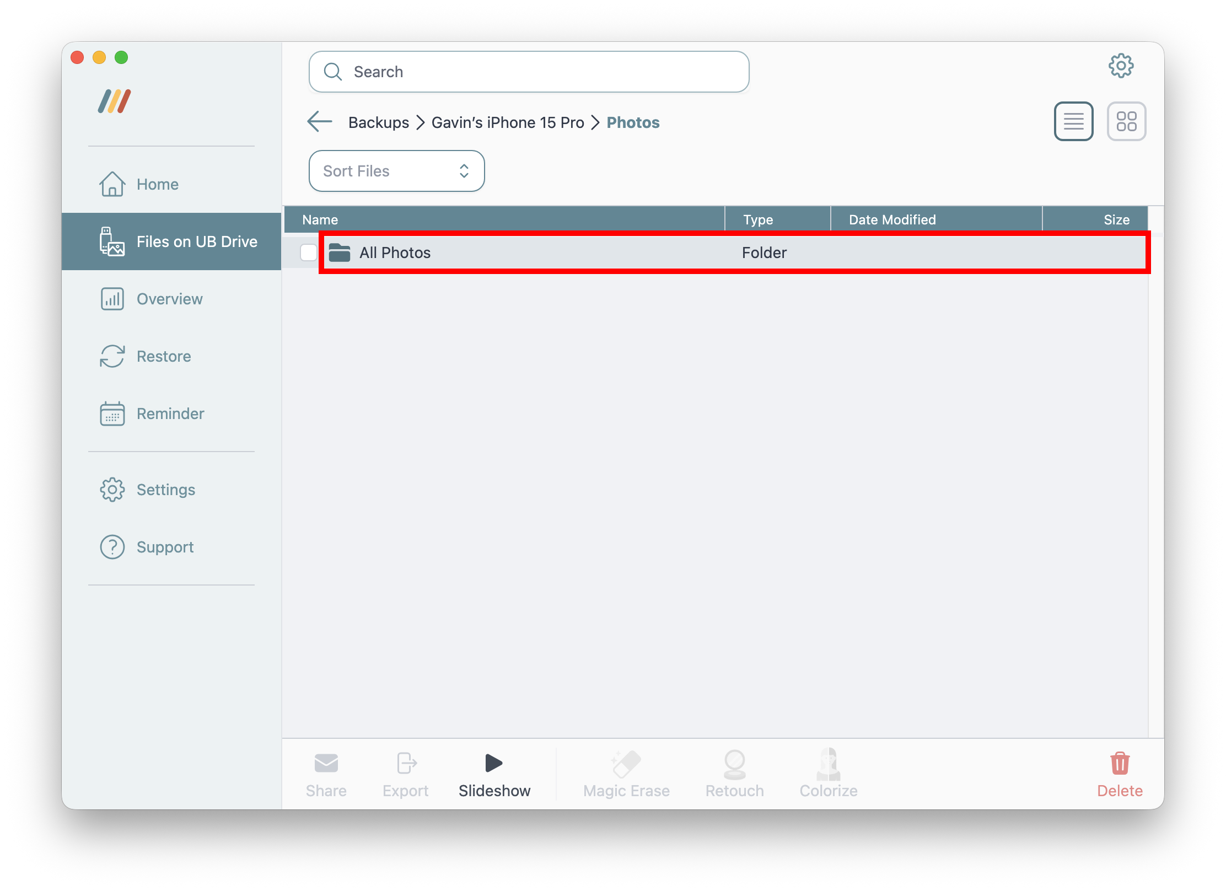Click the Photos breadcrumb
This screenshot has width=1226, height=891.
pyautogui.click(x=633, y=122)
